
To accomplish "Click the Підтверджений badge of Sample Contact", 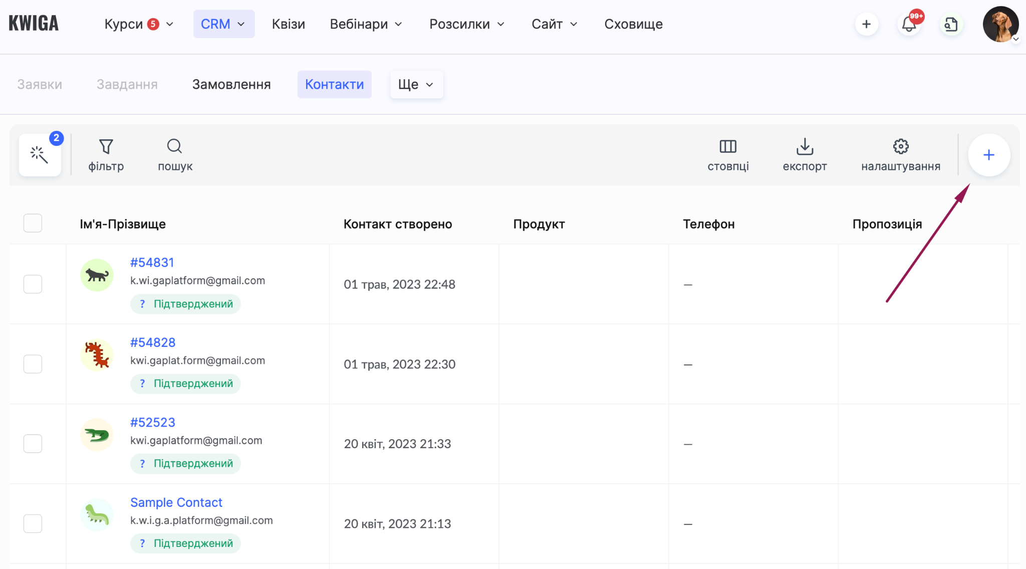I will 185,543.
